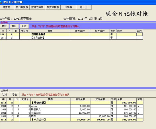
Task: Click the window title bar app icon
Action: pos(1,2)
